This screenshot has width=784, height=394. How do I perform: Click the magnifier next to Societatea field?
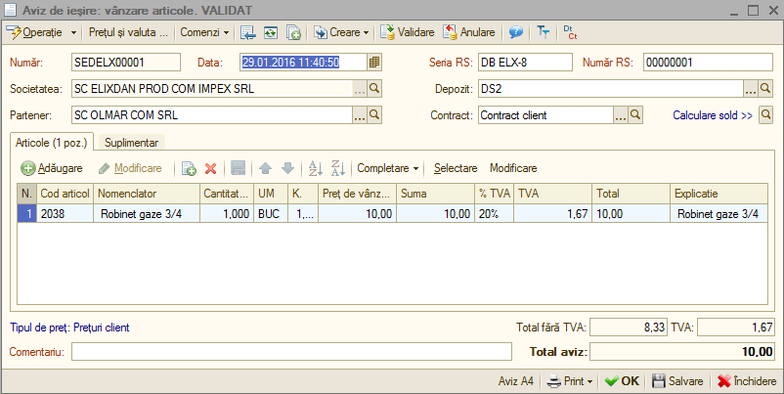point(374,89)
